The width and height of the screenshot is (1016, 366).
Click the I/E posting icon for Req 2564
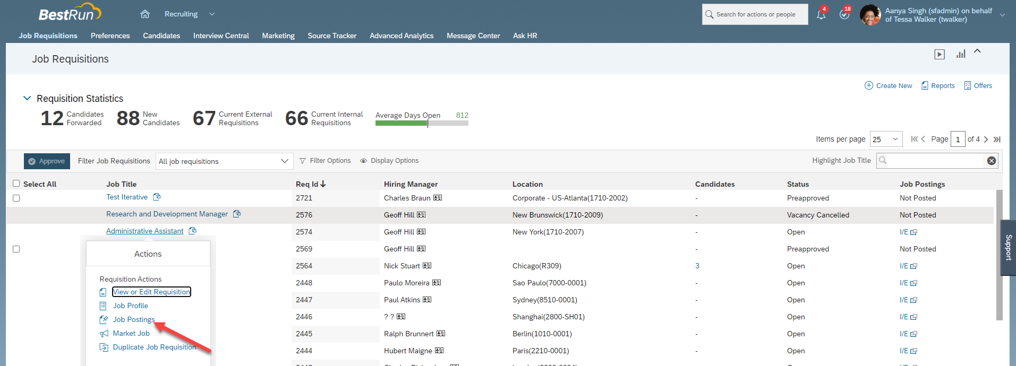[913, 266]
